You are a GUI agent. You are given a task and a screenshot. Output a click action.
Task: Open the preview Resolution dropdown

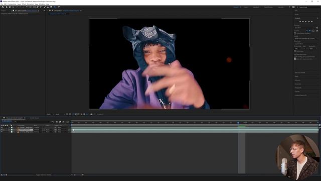coord(312,49)
